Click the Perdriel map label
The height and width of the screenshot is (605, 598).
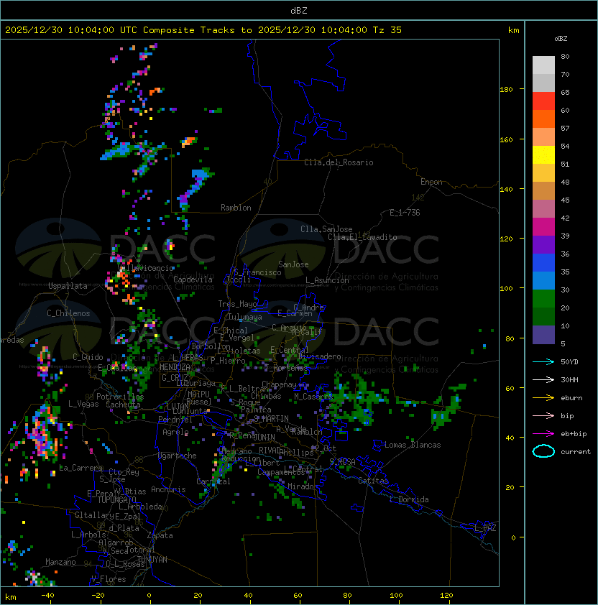pyautogui.click(x=175, y=419)
